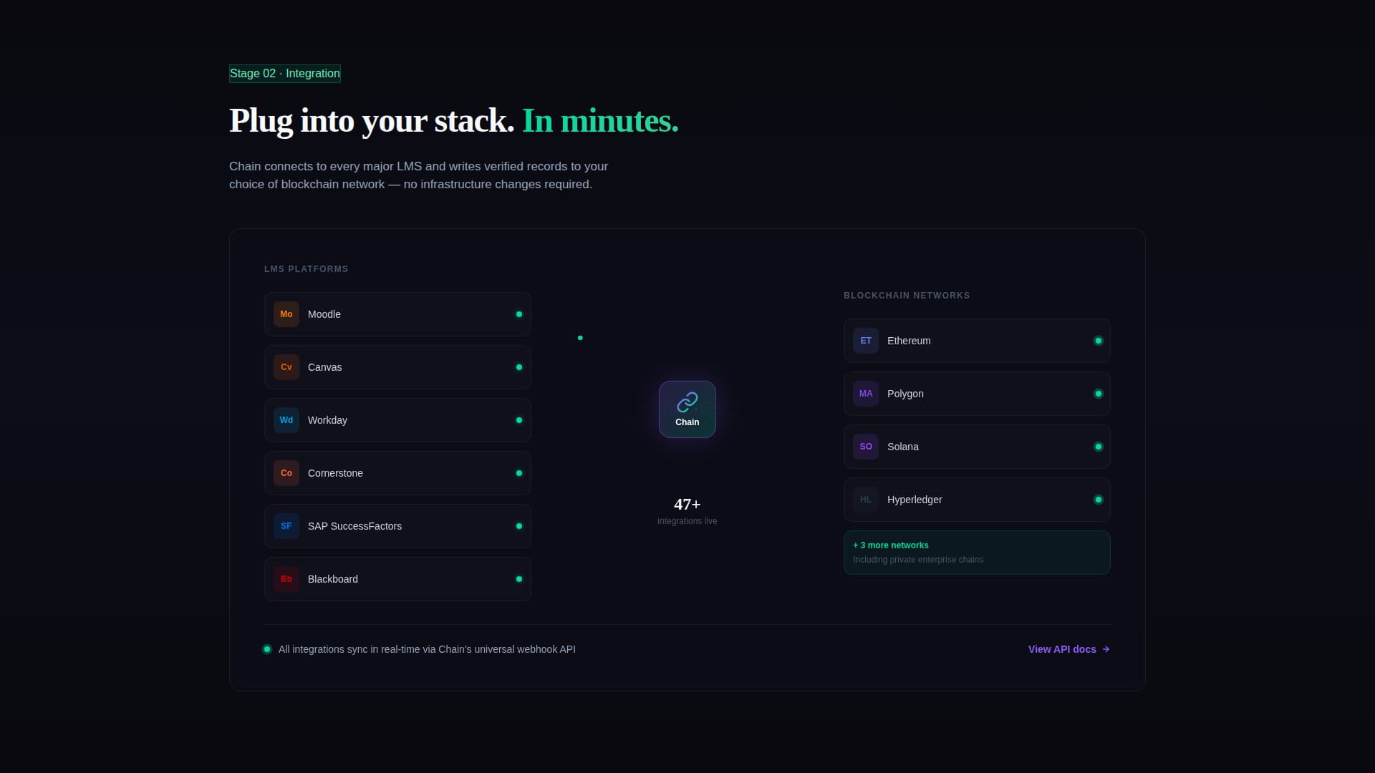Click "Plug into your stack." headline
Viewport: 1375px width, 773px height.
[372, 120]
